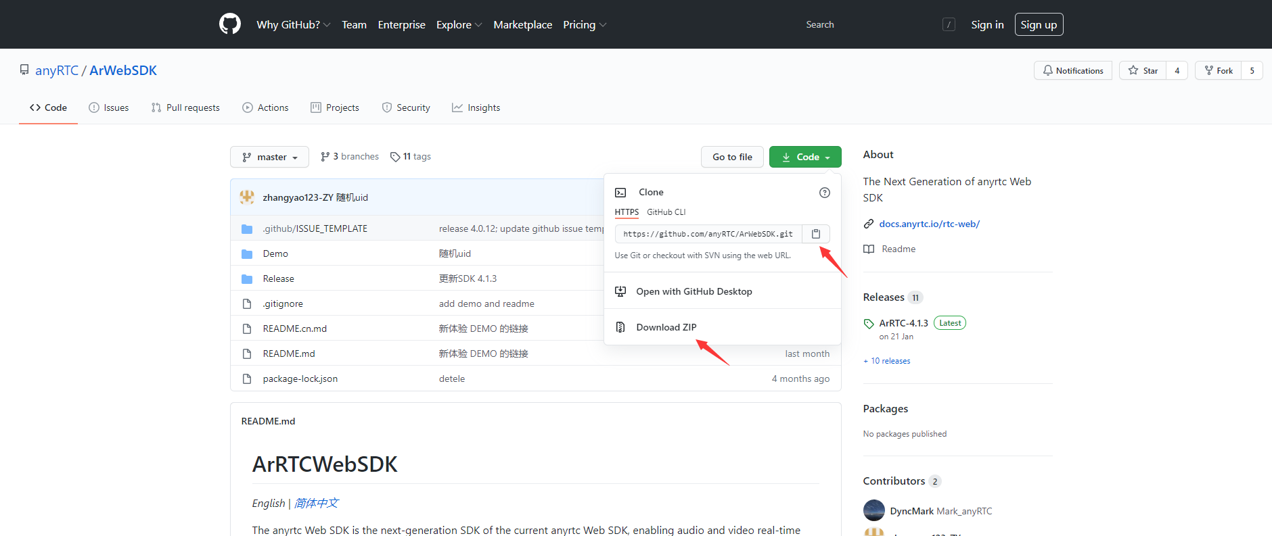The width and height of the screenshot is (1272, 536).
Task: Expand the Pricing menu
Action: (x=585, y=24)
